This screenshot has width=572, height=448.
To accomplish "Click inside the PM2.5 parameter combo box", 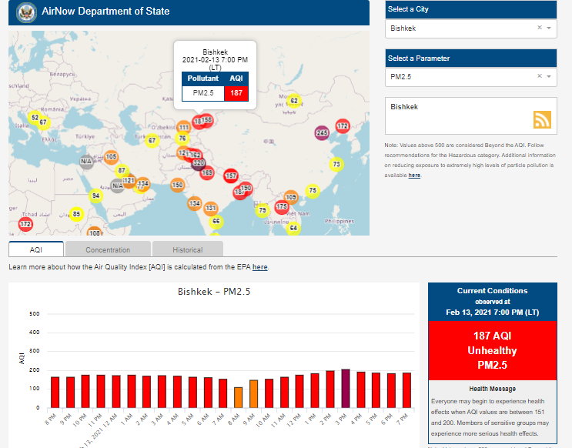I will 458,77.
